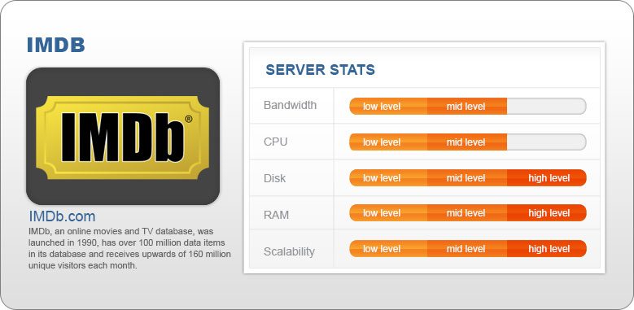Select Disk high level segment

pyautogui.click(x=547, y=178)
